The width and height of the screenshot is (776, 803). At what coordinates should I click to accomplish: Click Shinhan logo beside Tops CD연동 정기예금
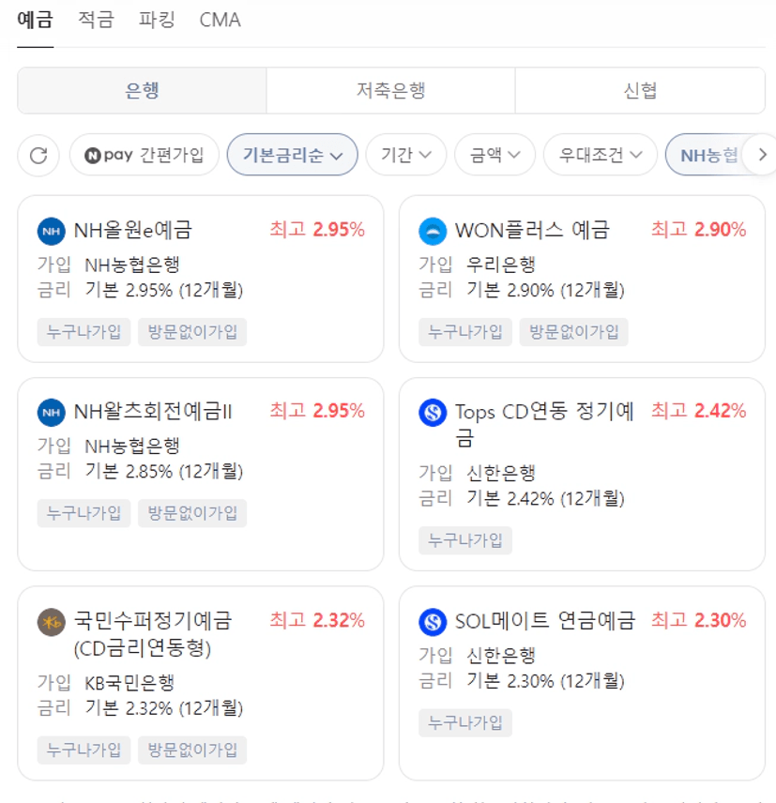click(433, 412)
